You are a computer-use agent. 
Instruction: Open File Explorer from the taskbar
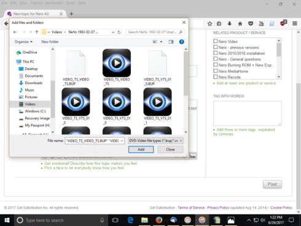coord(144,220)
